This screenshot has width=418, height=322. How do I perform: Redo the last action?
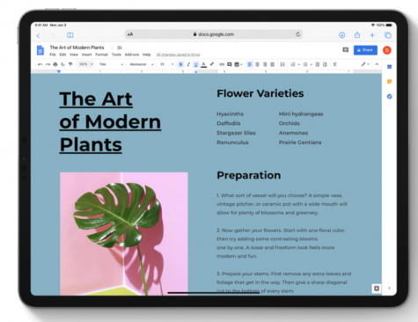click(x=48, y=64)
